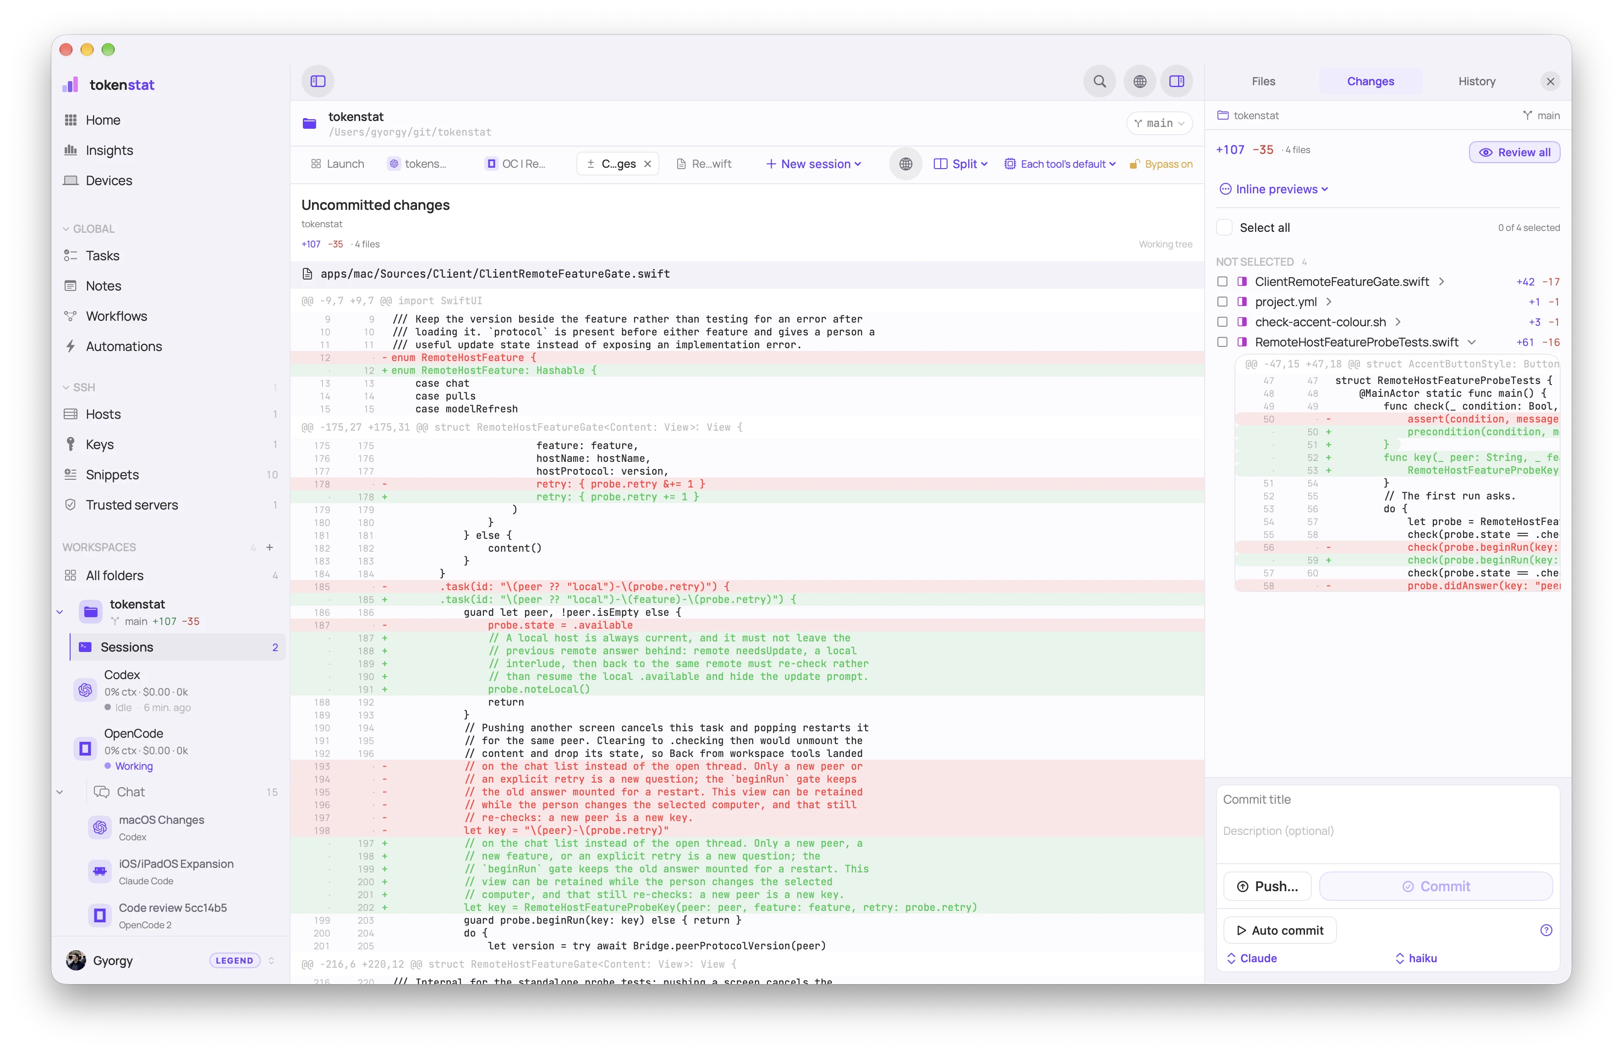The height and width of the screenshot is (1052, 1623).
Task: Choose the haiku model selector
Action: (1416, 958)
